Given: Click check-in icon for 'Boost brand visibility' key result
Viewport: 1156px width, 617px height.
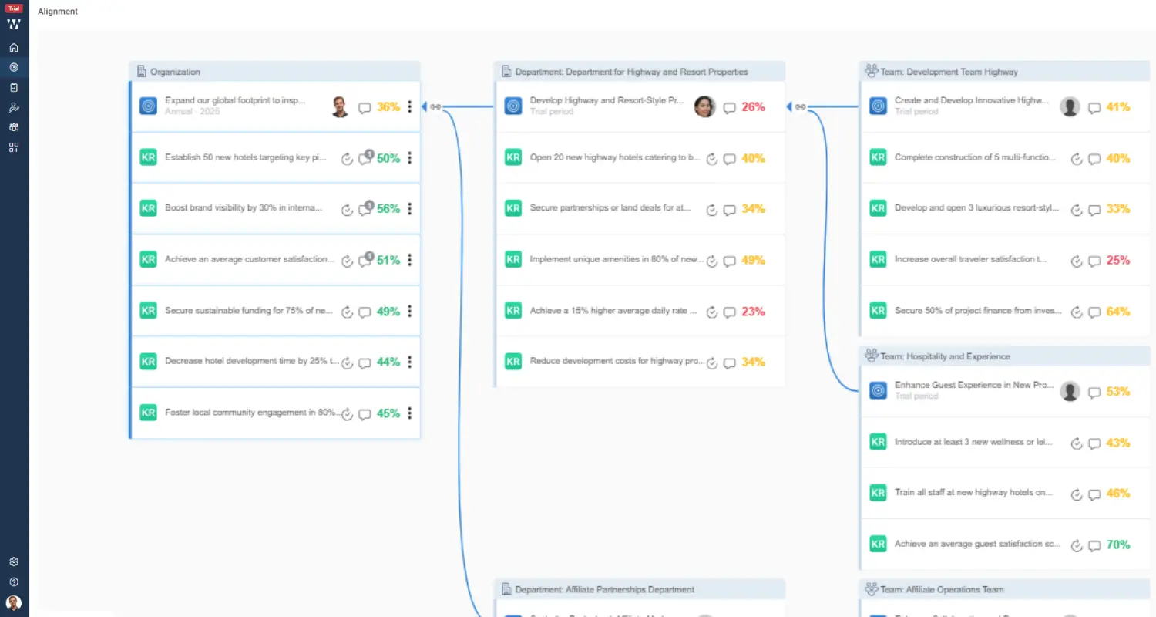Looking at the screenshot, I should (x=347, y=209).
